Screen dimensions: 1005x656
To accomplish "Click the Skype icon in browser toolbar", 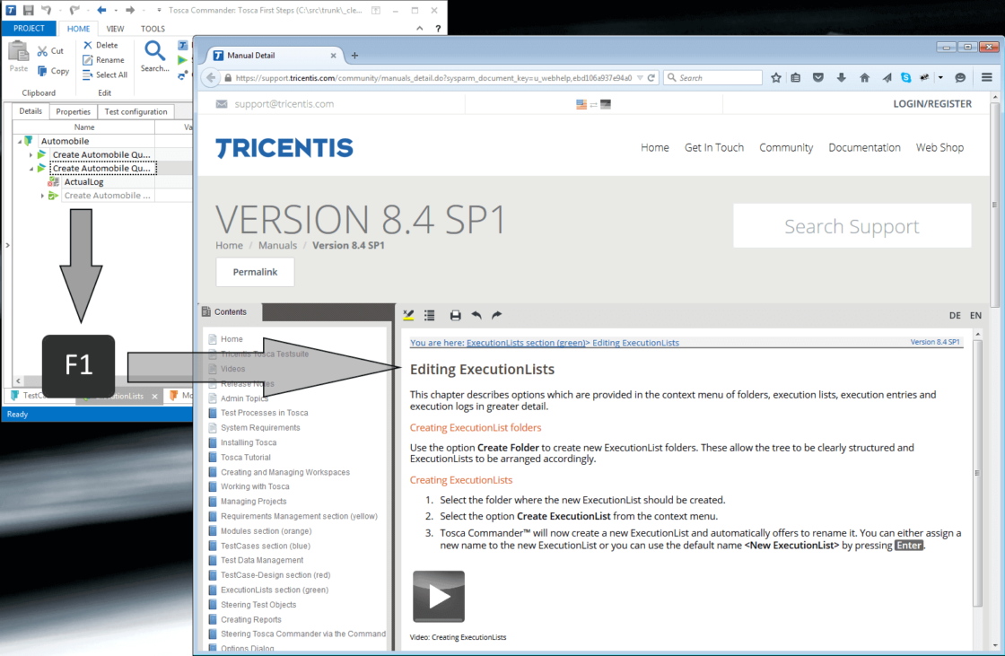I will click(x=905, y=78).
